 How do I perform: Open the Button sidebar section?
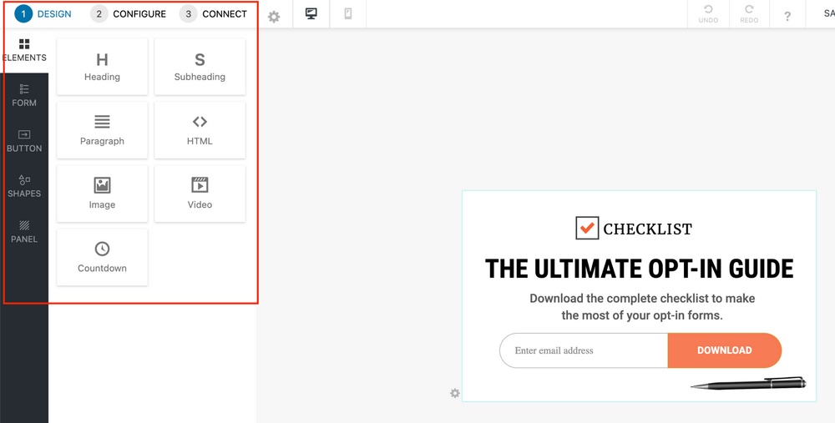click(x=24, y=141)
